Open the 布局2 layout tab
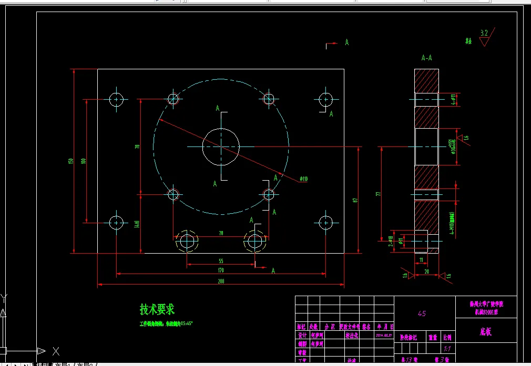531x366 pixels. (x=85, y=364)
